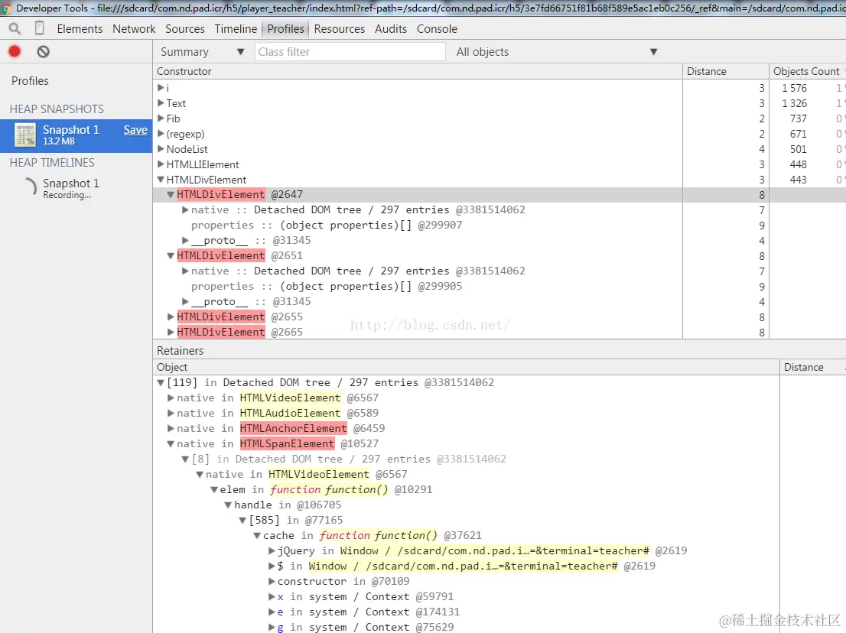This screenshot has height=633, width=846.
Task: Click the Save link for Snapshot 1
Action: [x=135, y=130]
